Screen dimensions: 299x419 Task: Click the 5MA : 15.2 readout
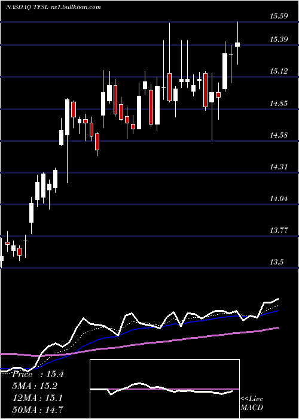point(35,386)
